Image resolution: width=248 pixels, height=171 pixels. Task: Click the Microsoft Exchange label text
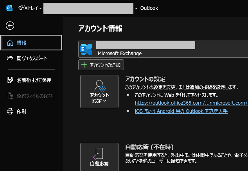(120, 53)
